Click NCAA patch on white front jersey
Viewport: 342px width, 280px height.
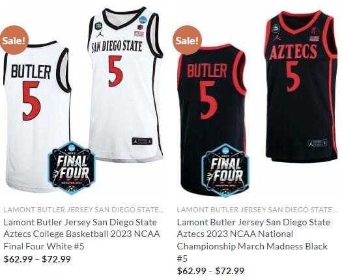(x=143, y=20)
